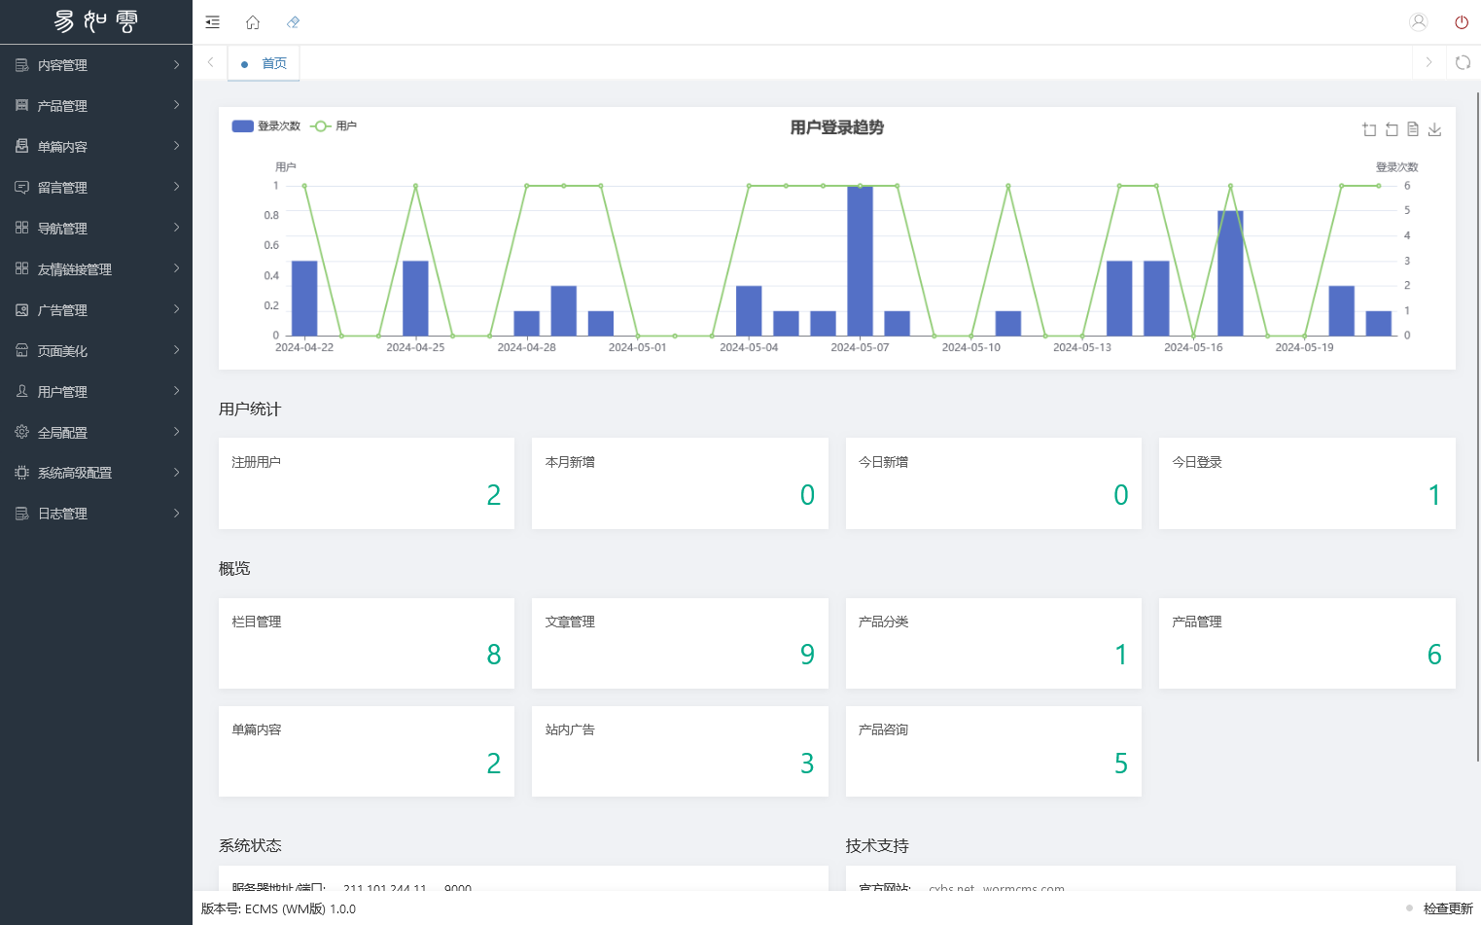Screen dimensions: 1481x925
Task: Click the 广告管理 image icon
Action: 21,309
